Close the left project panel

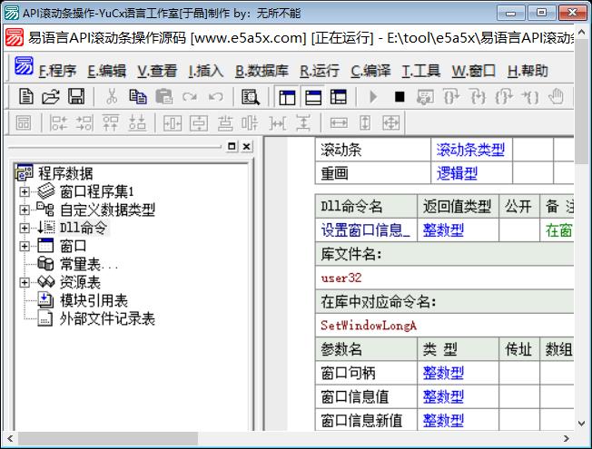tap(246, 146)
